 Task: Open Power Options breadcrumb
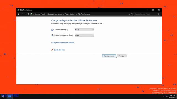(70, 14)
